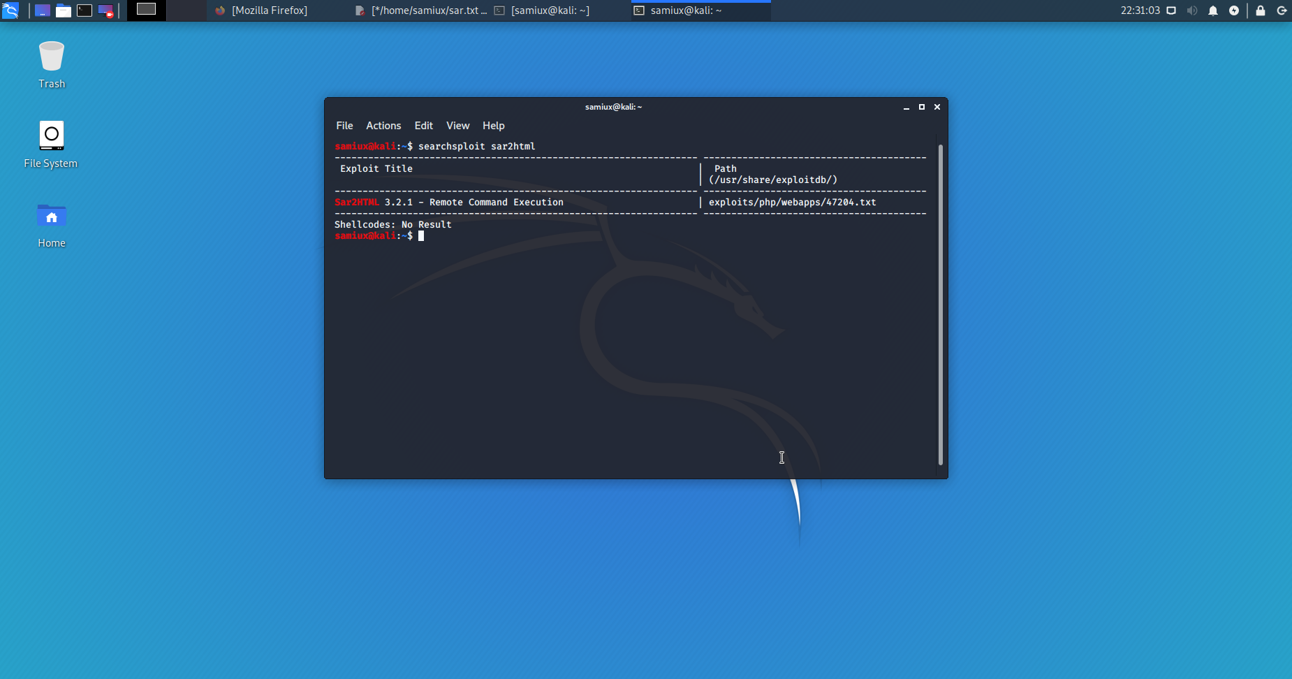Image resolution: width=1292 pixels, height=679 pixels.
Task: Select the active samiux@kali terminal taskbar button
Action: [700, 10]
